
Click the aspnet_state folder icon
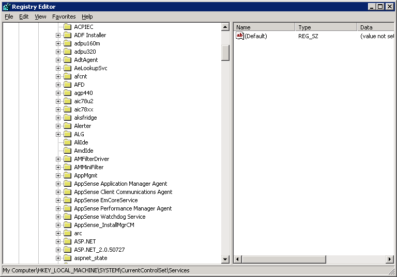click(67, 258)
